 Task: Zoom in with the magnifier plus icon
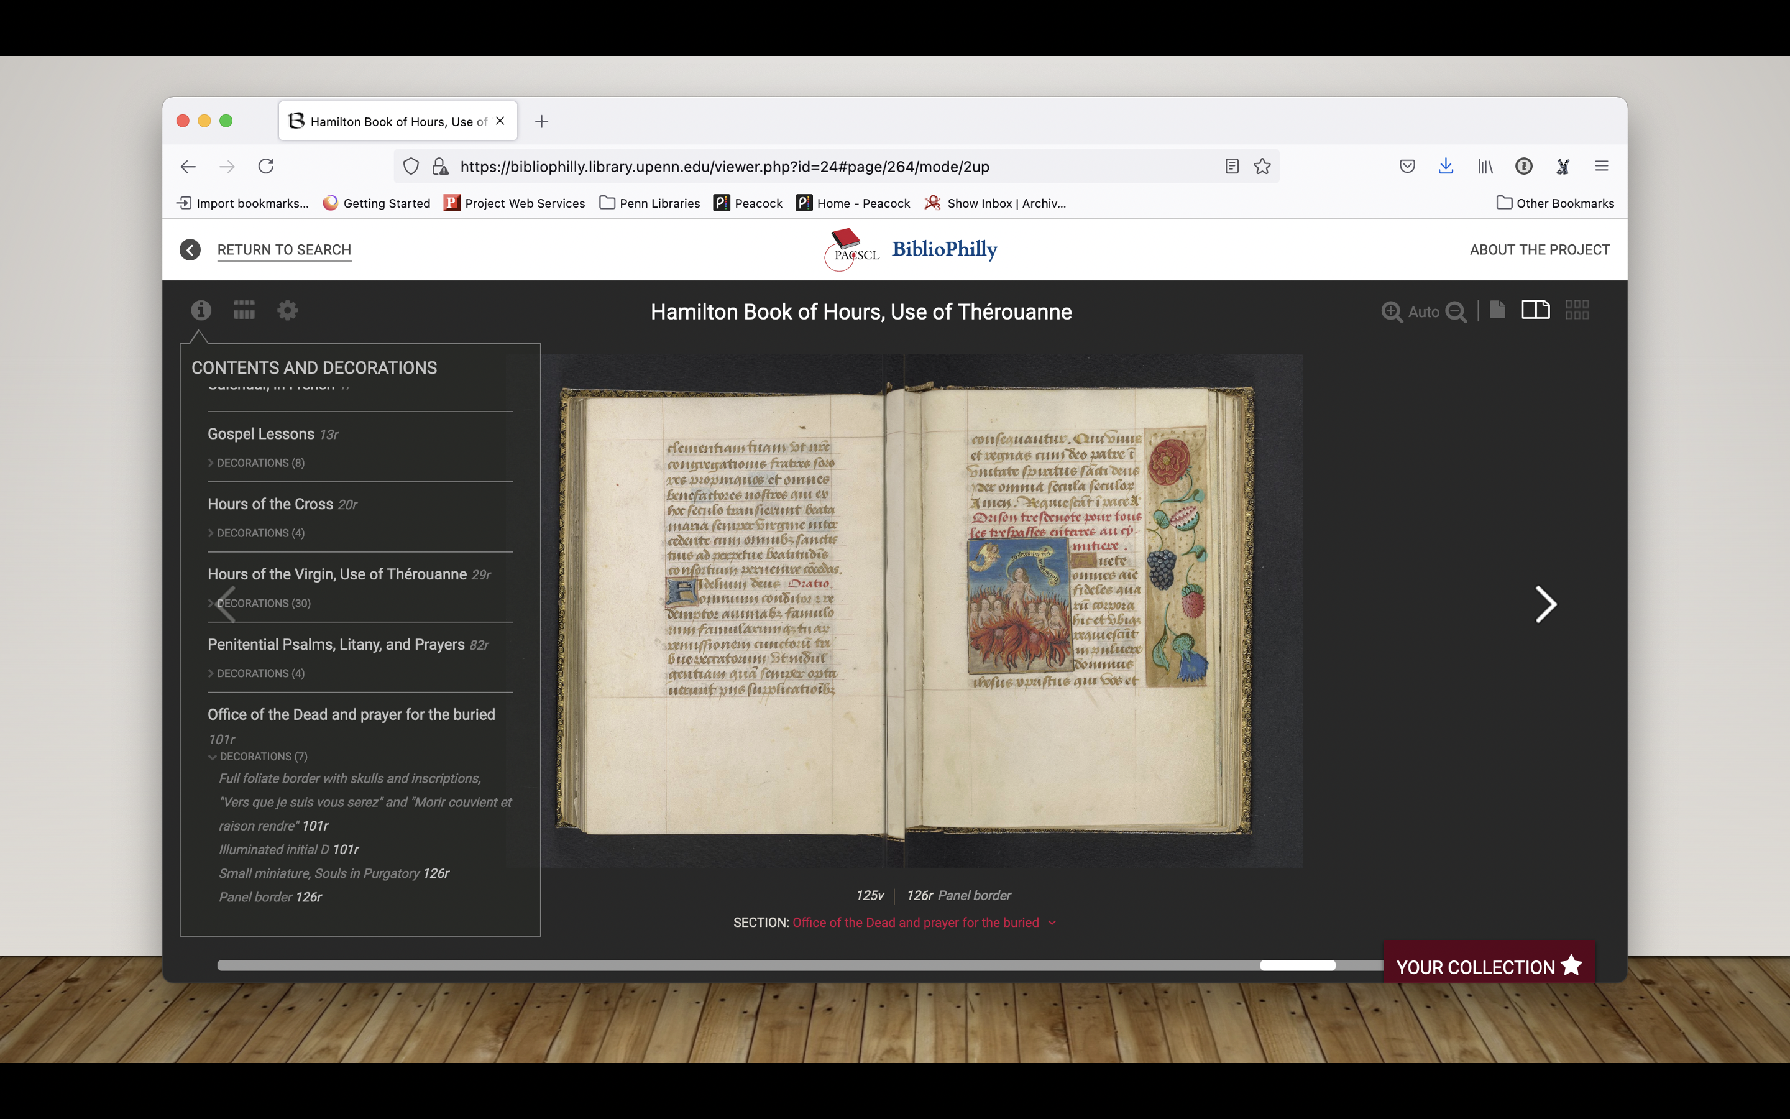[x=1392, y=311]
